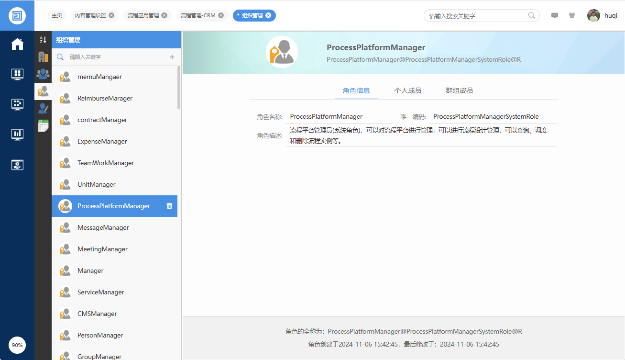The width and height of the screenshot is (625, 360).
Task: Open the message bubble icon in header
Action: point(555,15)
